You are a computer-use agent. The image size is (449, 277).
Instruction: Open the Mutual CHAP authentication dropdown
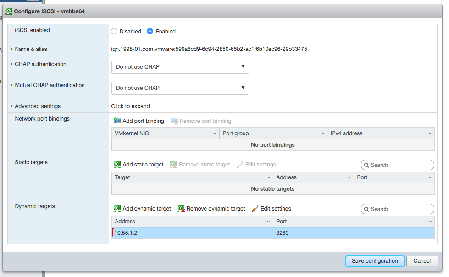(180, 88)
